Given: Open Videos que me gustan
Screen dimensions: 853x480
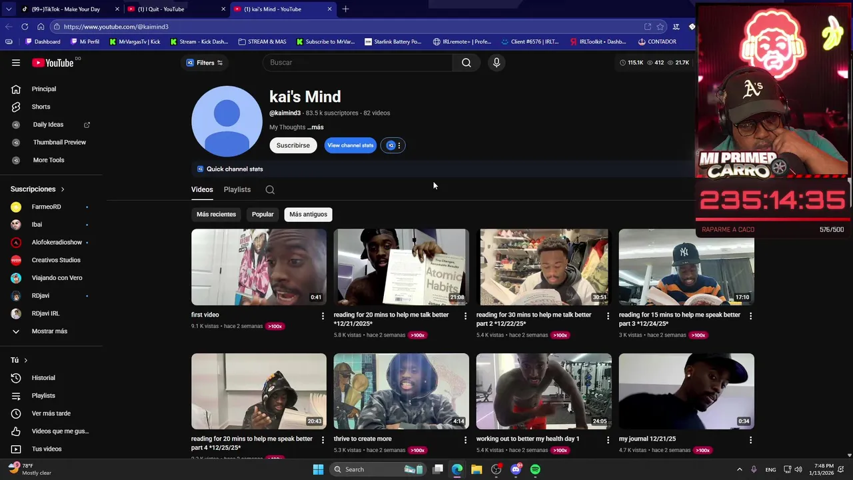Looking at the screenshot, I should [x=60, y=431].
